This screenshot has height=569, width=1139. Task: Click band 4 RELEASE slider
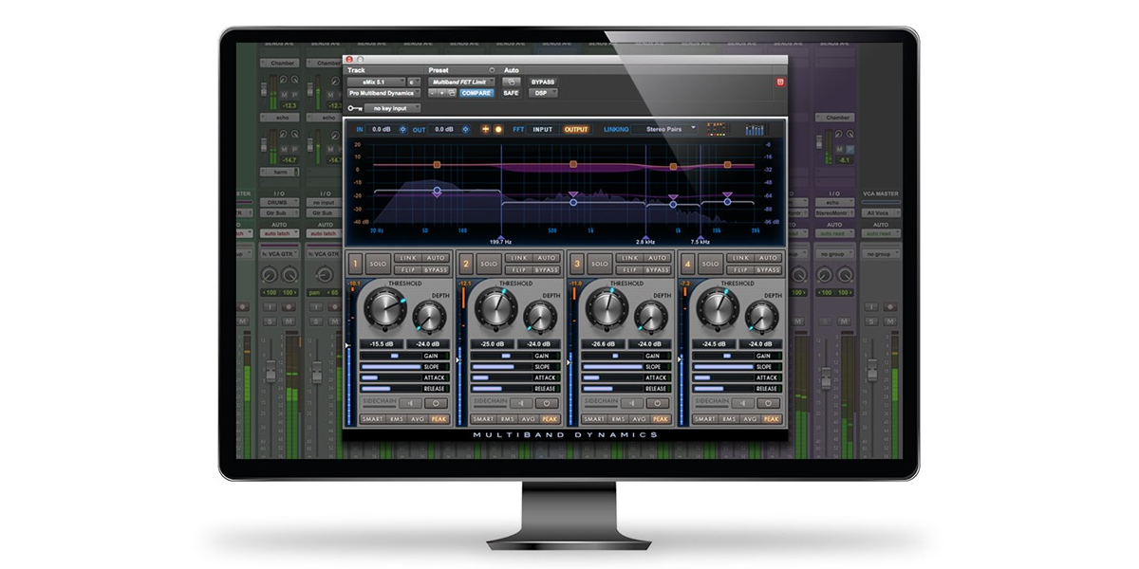722,389
